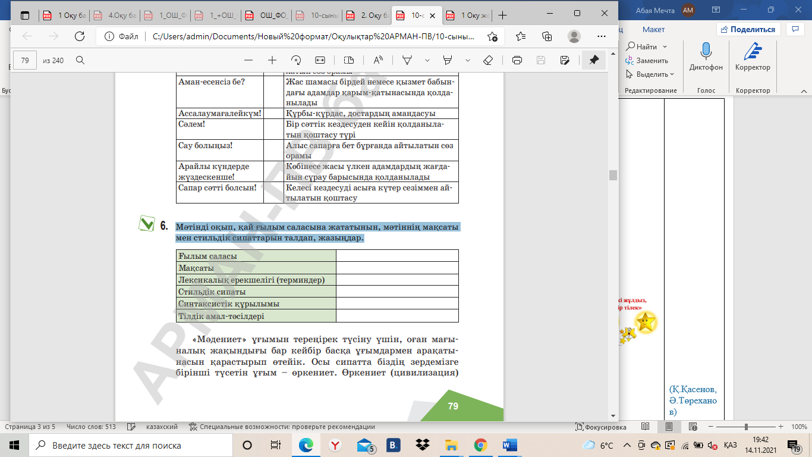Click the Word account Абая Мечта

(666, 10)
